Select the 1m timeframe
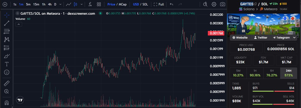 (x=21, y=4)
